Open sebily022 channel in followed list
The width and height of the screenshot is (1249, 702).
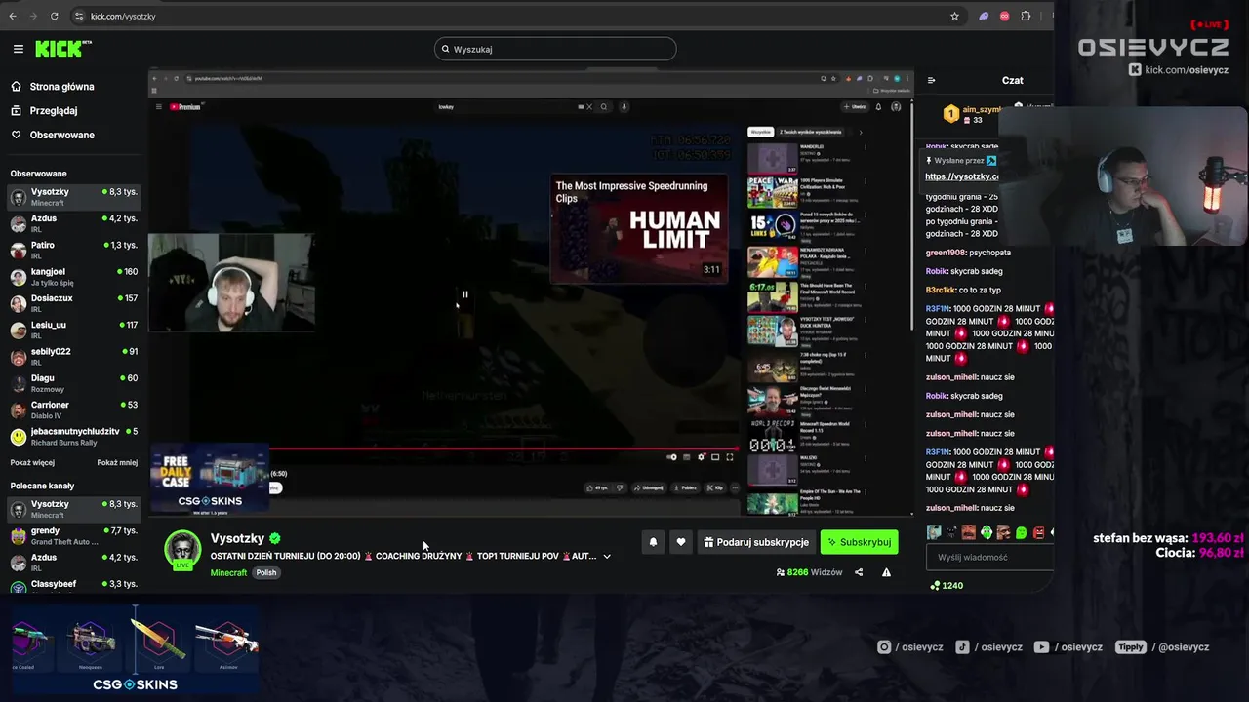click(x=73, y=356)
